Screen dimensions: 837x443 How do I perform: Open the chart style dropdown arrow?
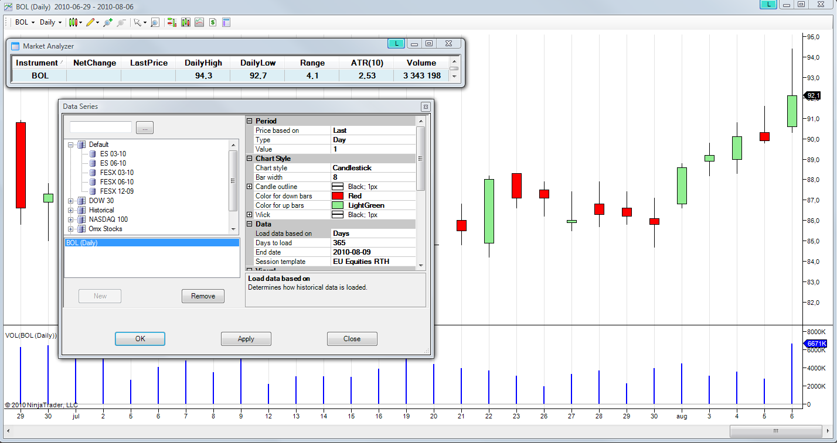[x=81, y=22]
